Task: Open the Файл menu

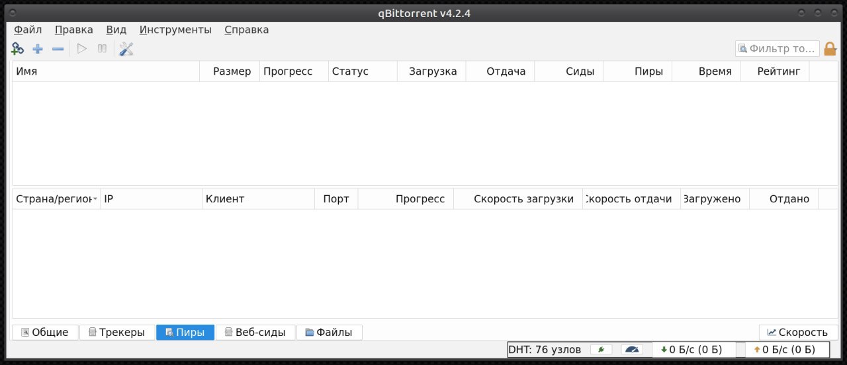Action: pyautogui.click(x=28, y=30)
